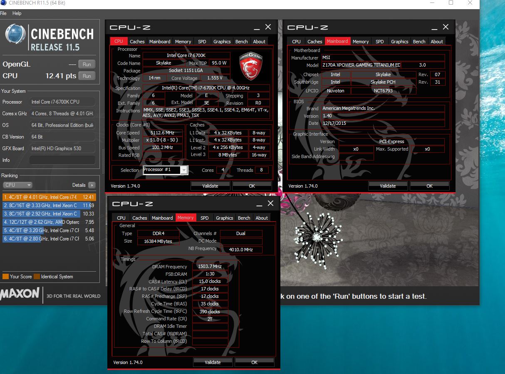Open the Cinebench File menu
505x374 pixels.
point(3,13)
